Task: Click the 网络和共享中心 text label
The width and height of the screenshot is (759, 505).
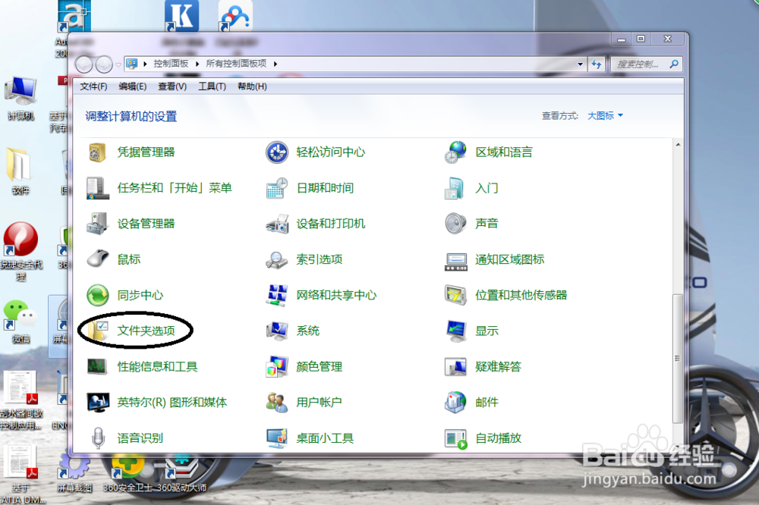Action: (x=336, y=295)
